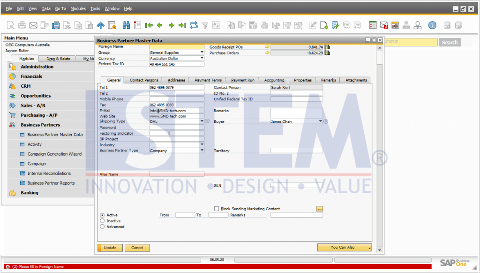Go to next record green arrow

(171, 25)
